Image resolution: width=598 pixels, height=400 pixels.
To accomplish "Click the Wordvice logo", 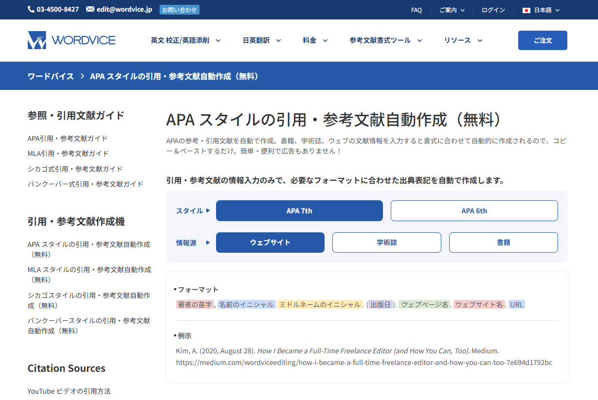I will tap(71, 40).
